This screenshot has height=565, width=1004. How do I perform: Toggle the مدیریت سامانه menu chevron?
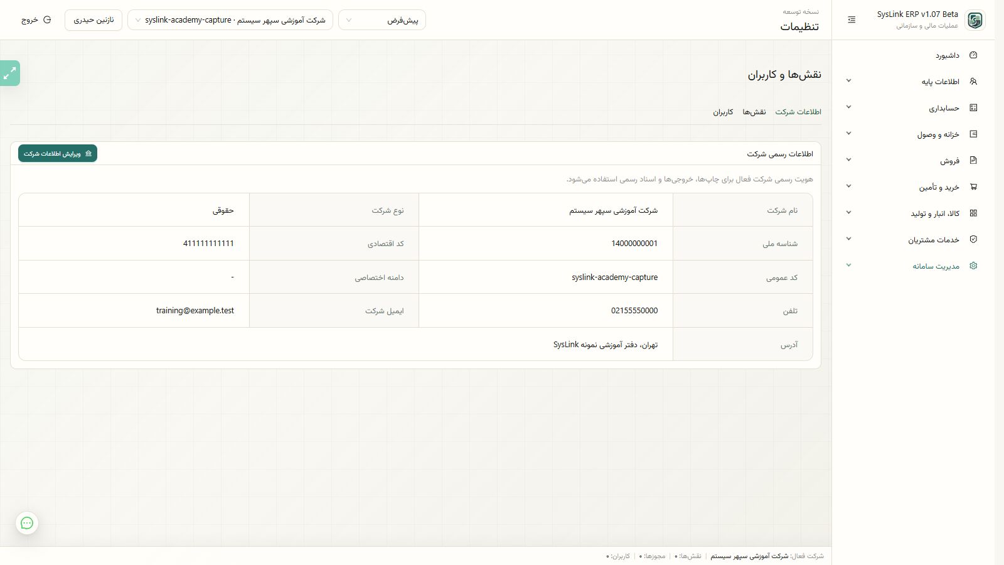click(848, 266)
